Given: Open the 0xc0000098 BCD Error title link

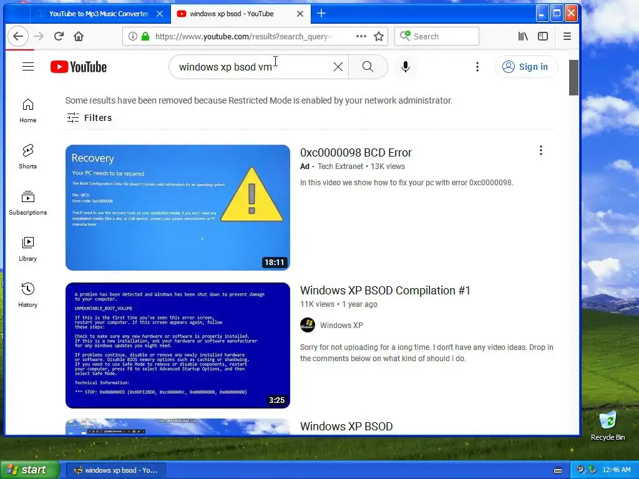Looking at the screenshot, I should [x=356, y=153].
